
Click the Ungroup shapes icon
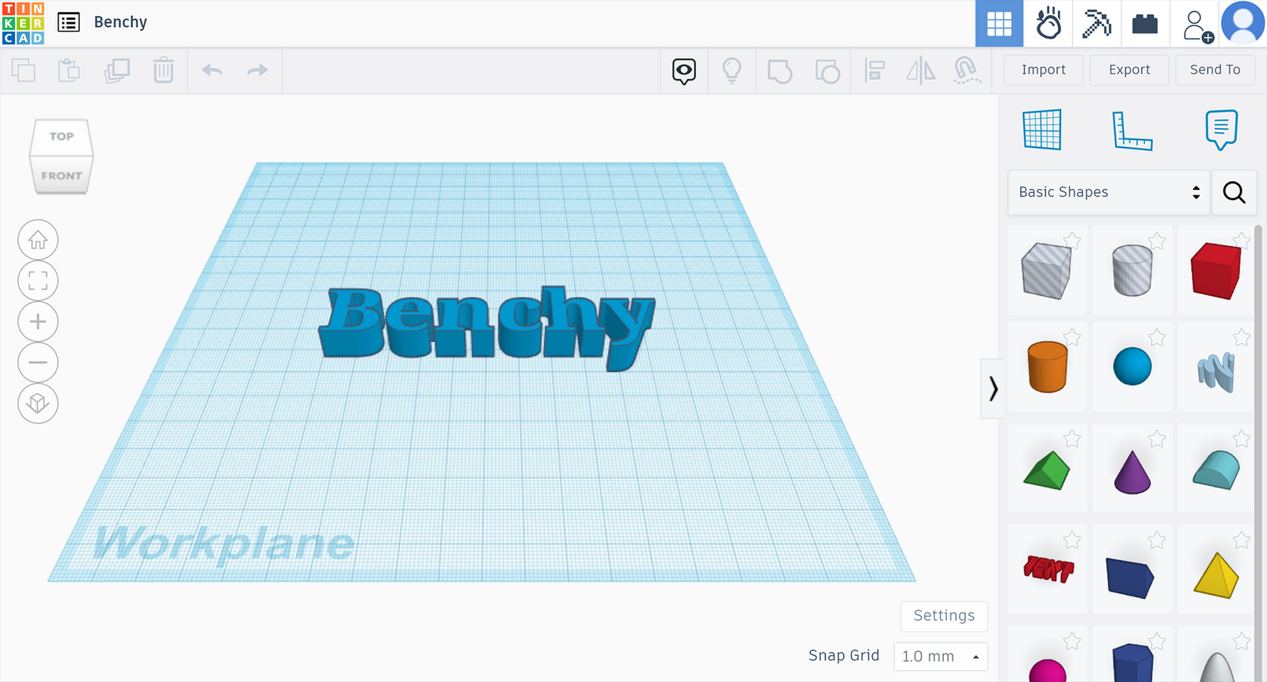[828, 71]
